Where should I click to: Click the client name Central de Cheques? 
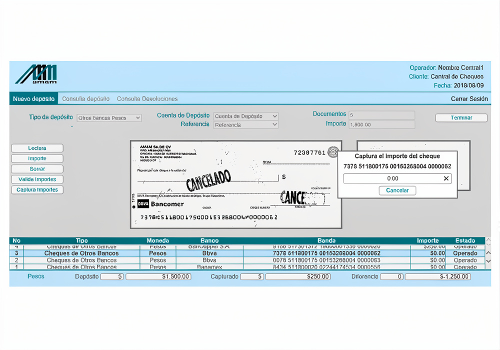coord(457,76)
